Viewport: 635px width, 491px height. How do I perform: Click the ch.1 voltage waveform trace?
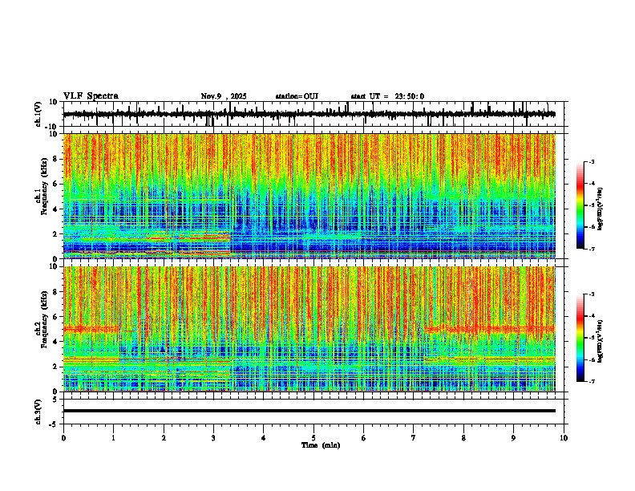point(309,114)
